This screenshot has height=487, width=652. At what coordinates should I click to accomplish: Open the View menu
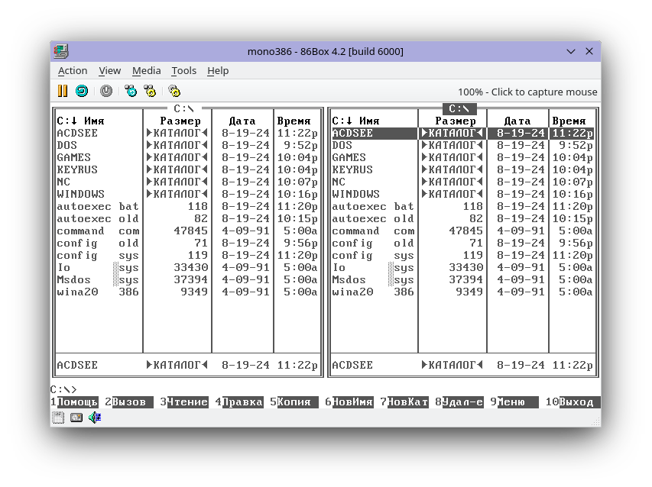[x=110, y=71]
